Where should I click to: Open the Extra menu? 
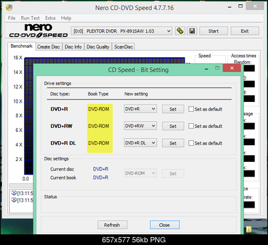click(50, 18)
